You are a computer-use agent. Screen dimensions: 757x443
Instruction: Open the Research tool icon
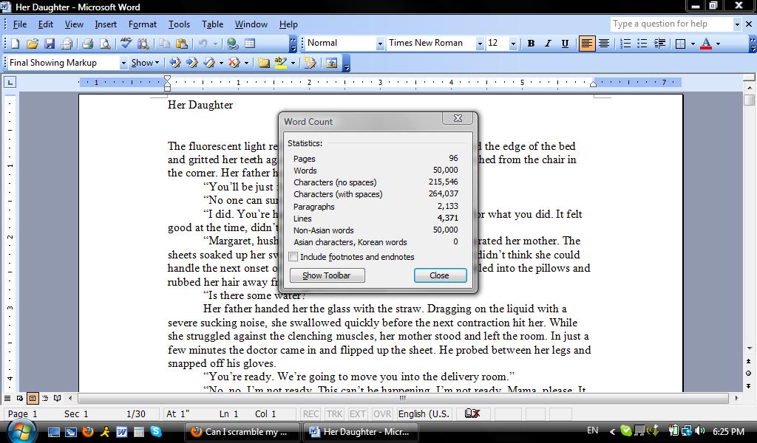click(x=143, y=44)
